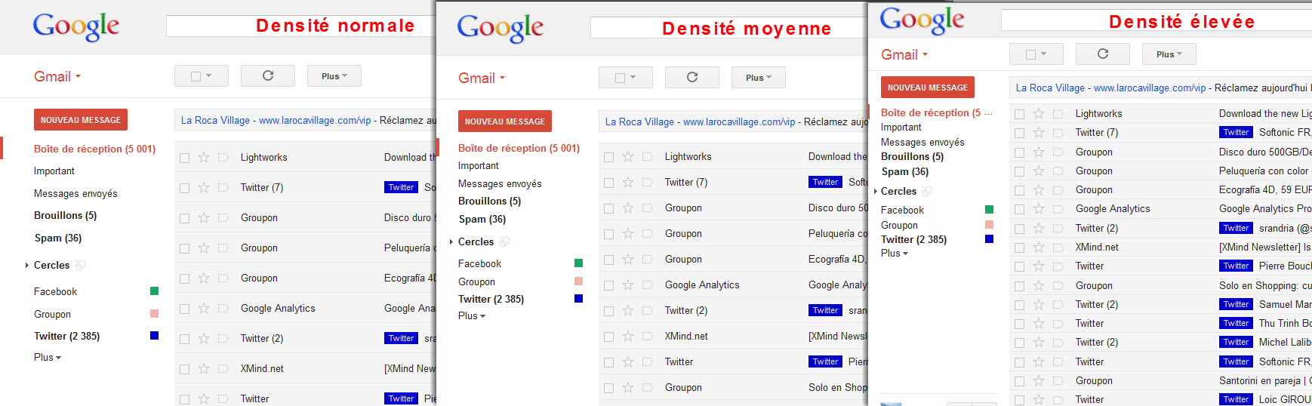
Task: Open Brouillons (5) in medium density sidebar
Action: click(x=489, y=201)
